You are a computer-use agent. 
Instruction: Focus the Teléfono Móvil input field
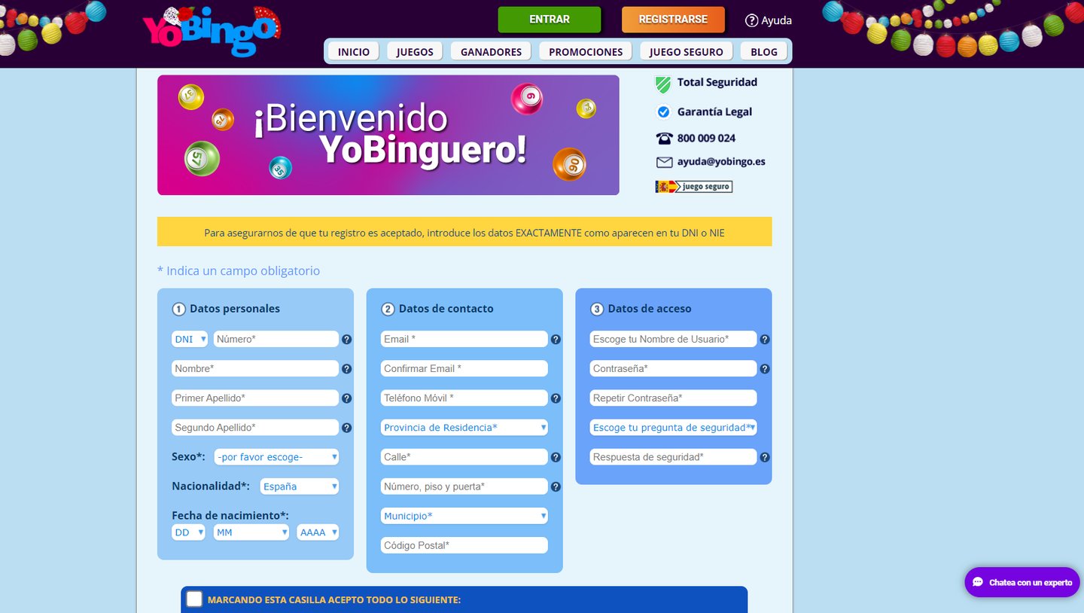(464, 398)
